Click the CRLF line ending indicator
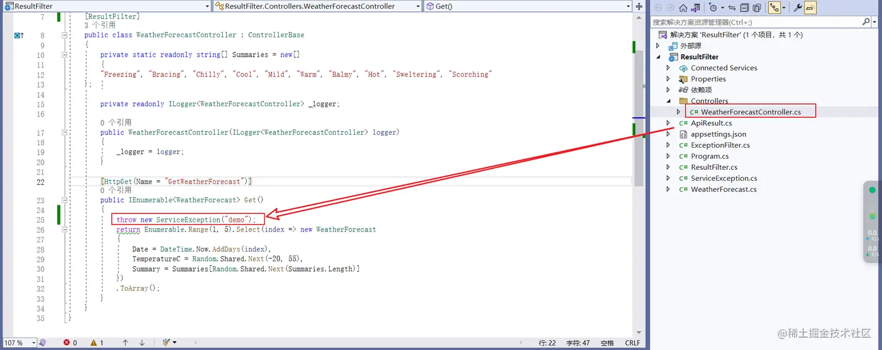 tap(632, 343)
